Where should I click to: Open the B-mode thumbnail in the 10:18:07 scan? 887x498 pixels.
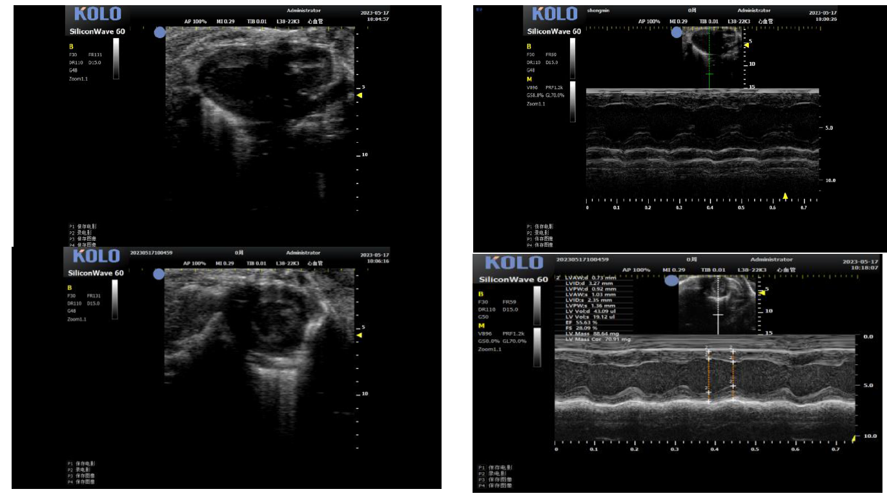coord(717,304)
